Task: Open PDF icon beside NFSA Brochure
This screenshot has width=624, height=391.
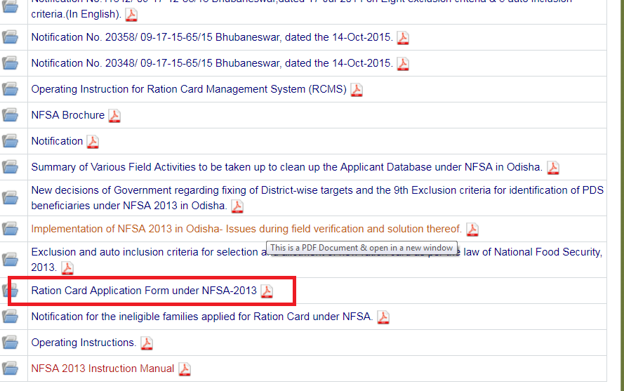Action: [114, 116]
